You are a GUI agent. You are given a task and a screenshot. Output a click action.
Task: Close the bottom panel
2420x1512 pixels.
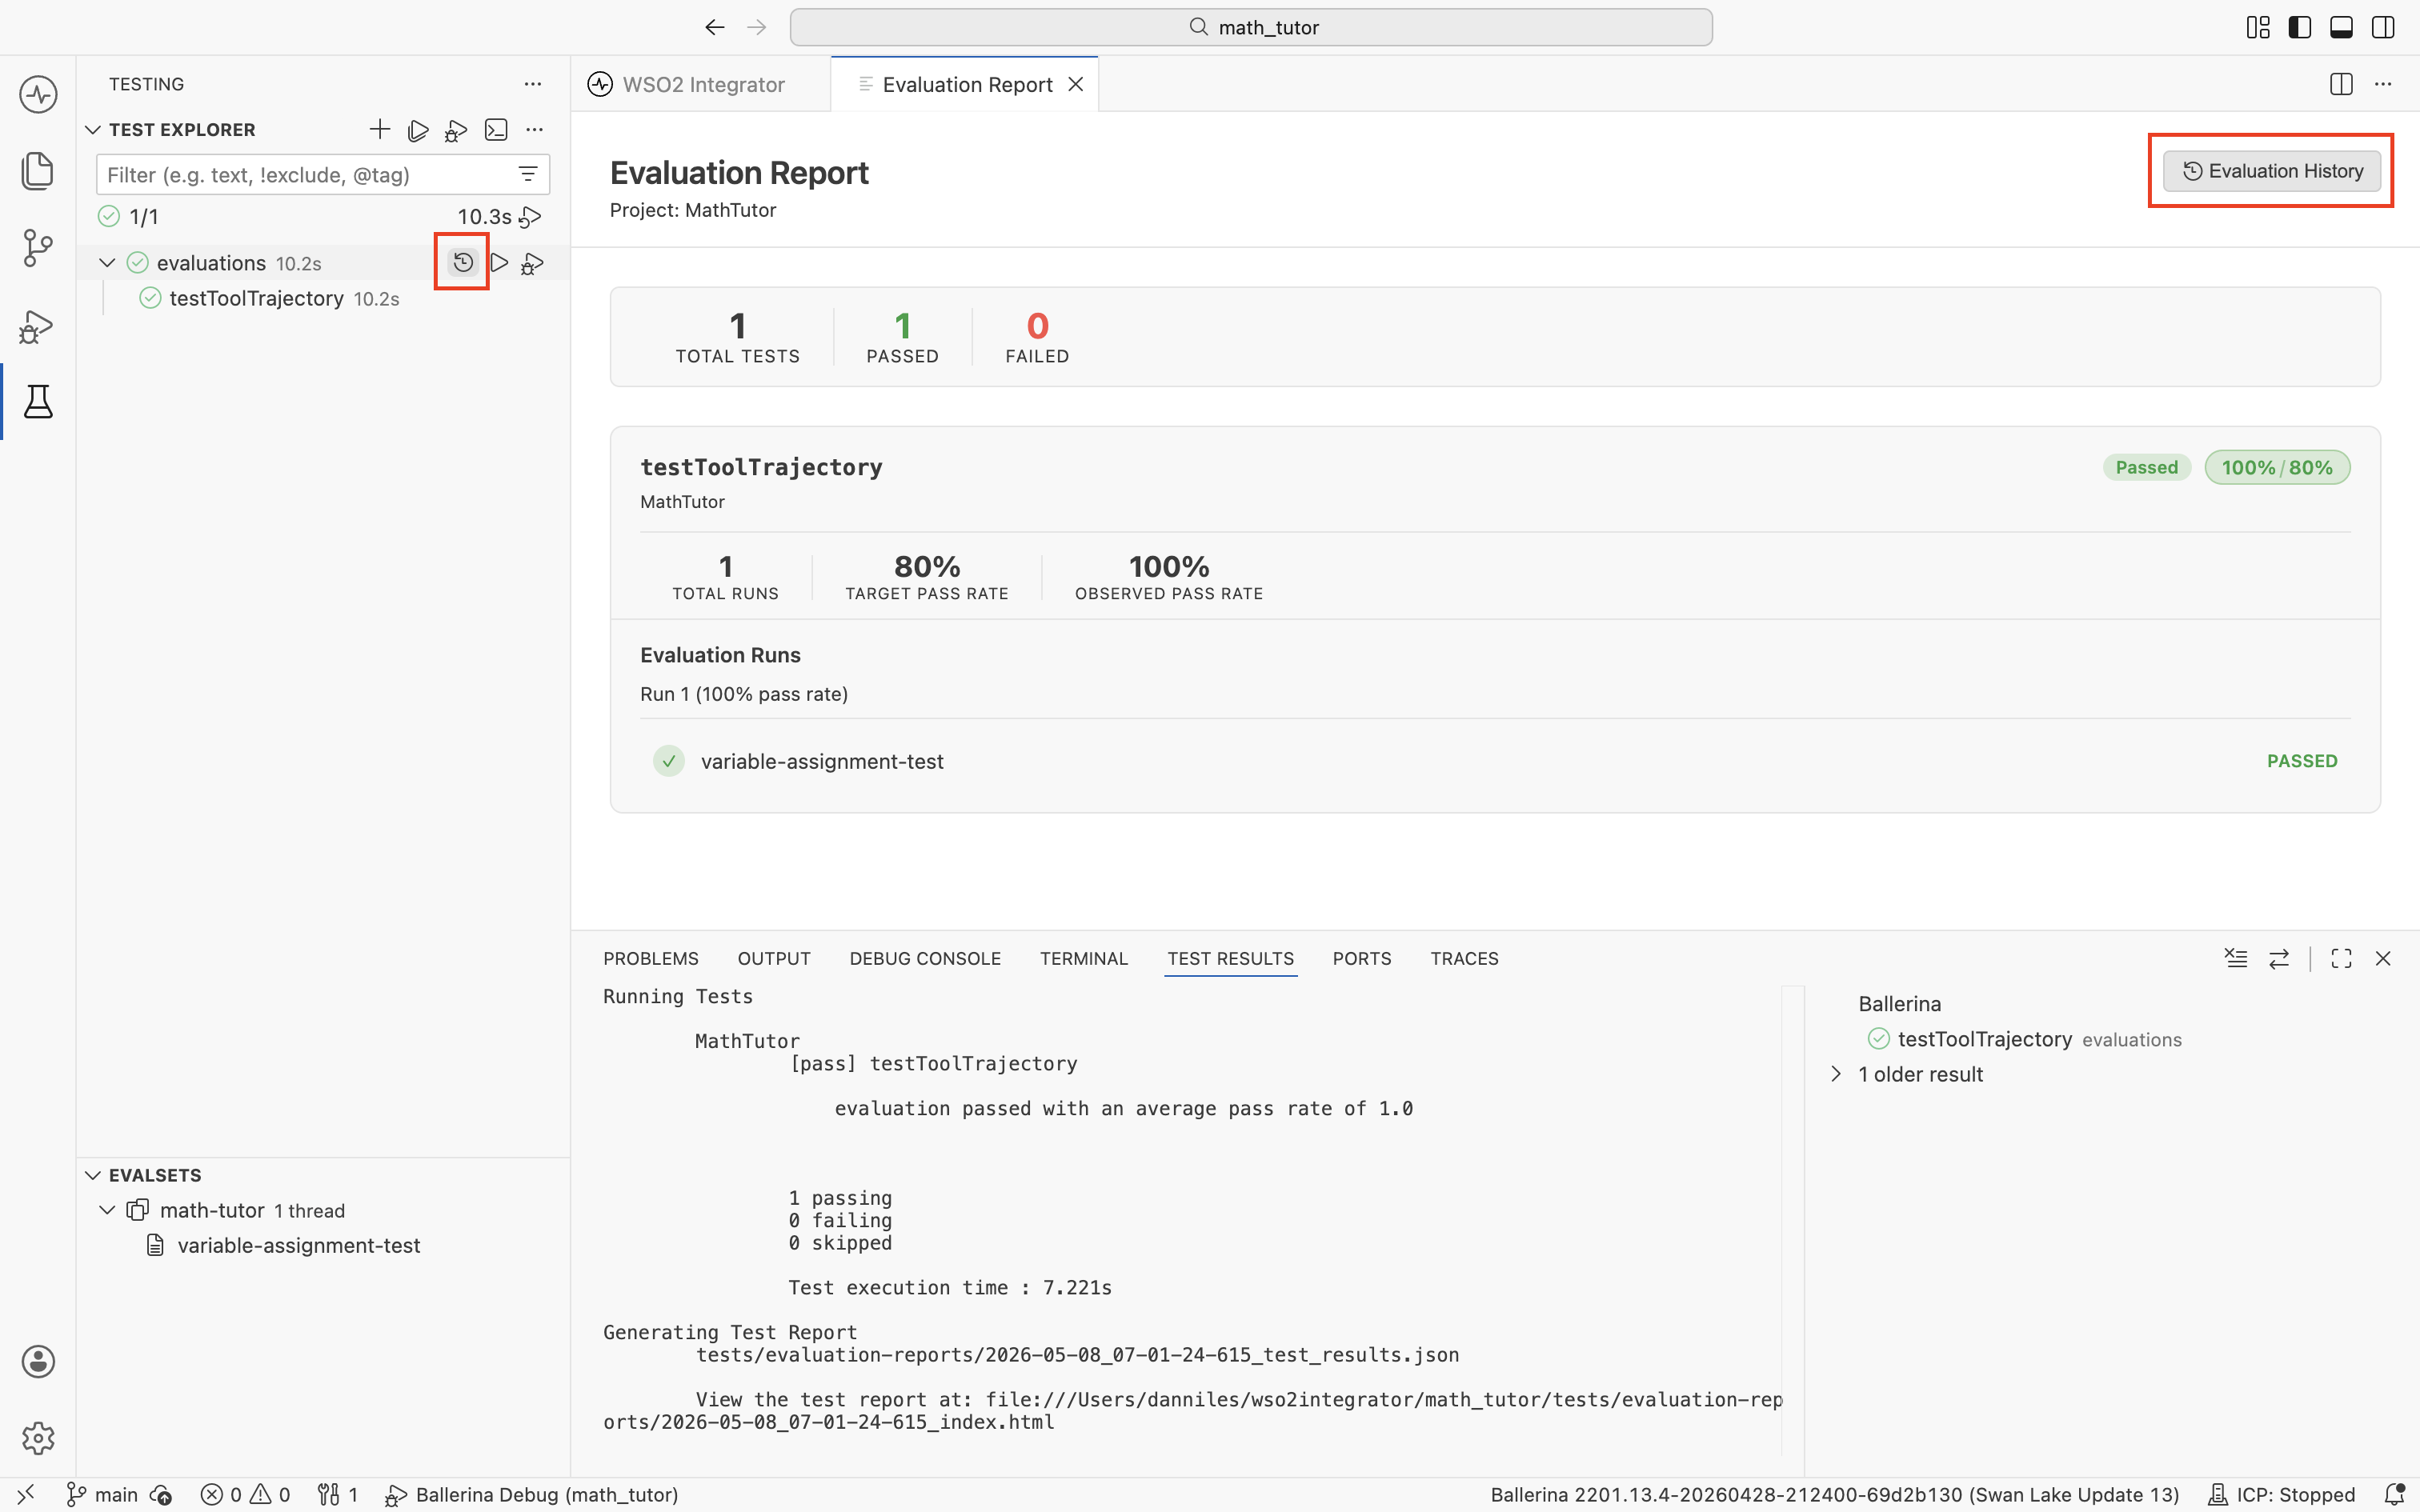click(x=2383, y=958)
